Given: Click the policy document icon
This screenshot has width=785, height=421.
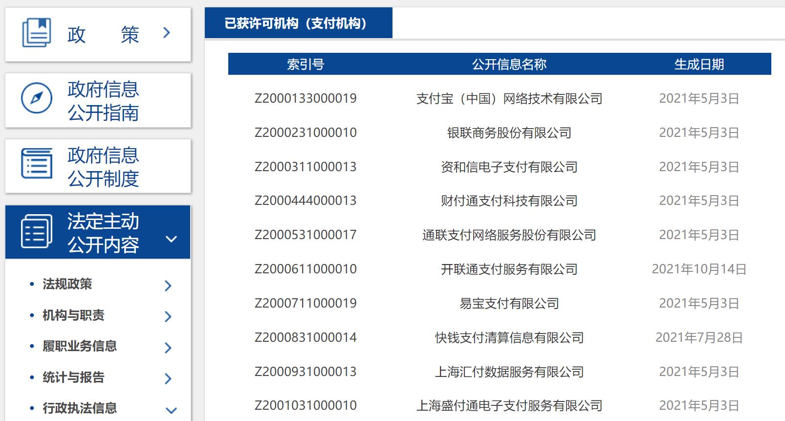Looking at the screenshot, I should point(37,33).
